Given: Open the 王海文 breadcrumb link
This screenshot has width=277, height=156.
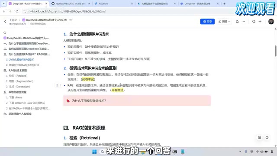Looking at the screenshot, I should [13, 20].
